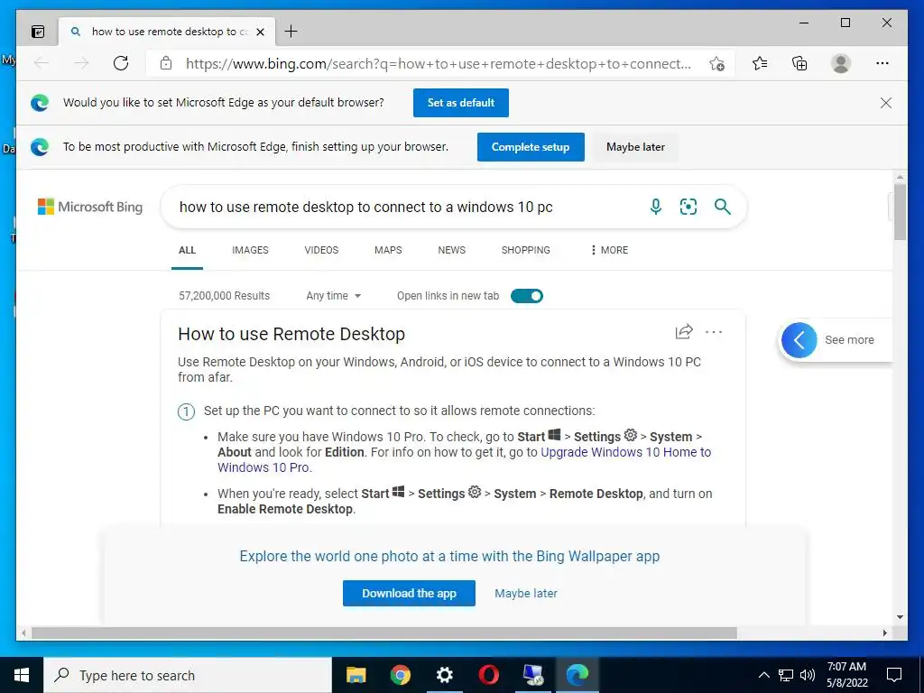Switch to the MAPS tab
The image size is (924, 693).
coord(388,250)
